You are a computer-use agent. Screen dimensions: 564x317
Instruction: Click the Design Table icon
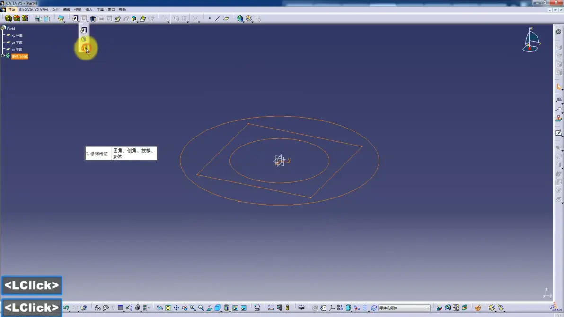(121, 308)
